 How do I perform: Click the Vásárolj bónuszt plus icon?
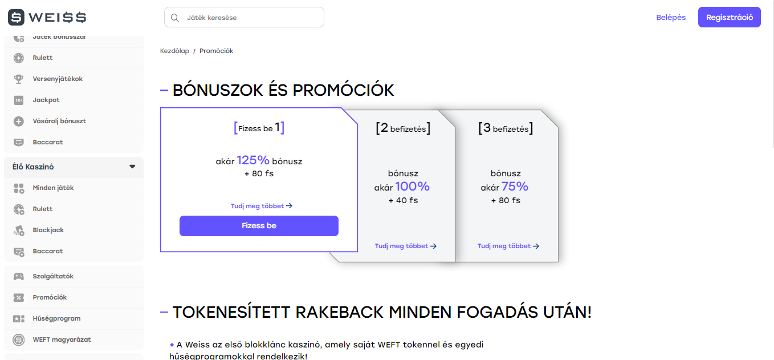click(19, 121)
